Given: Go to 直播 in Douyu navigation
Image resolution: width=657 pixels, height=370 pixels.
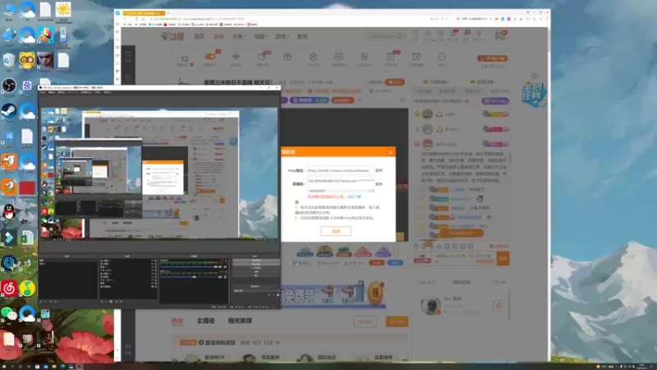Looking at the screenshot, I should (x=218, y=36).
